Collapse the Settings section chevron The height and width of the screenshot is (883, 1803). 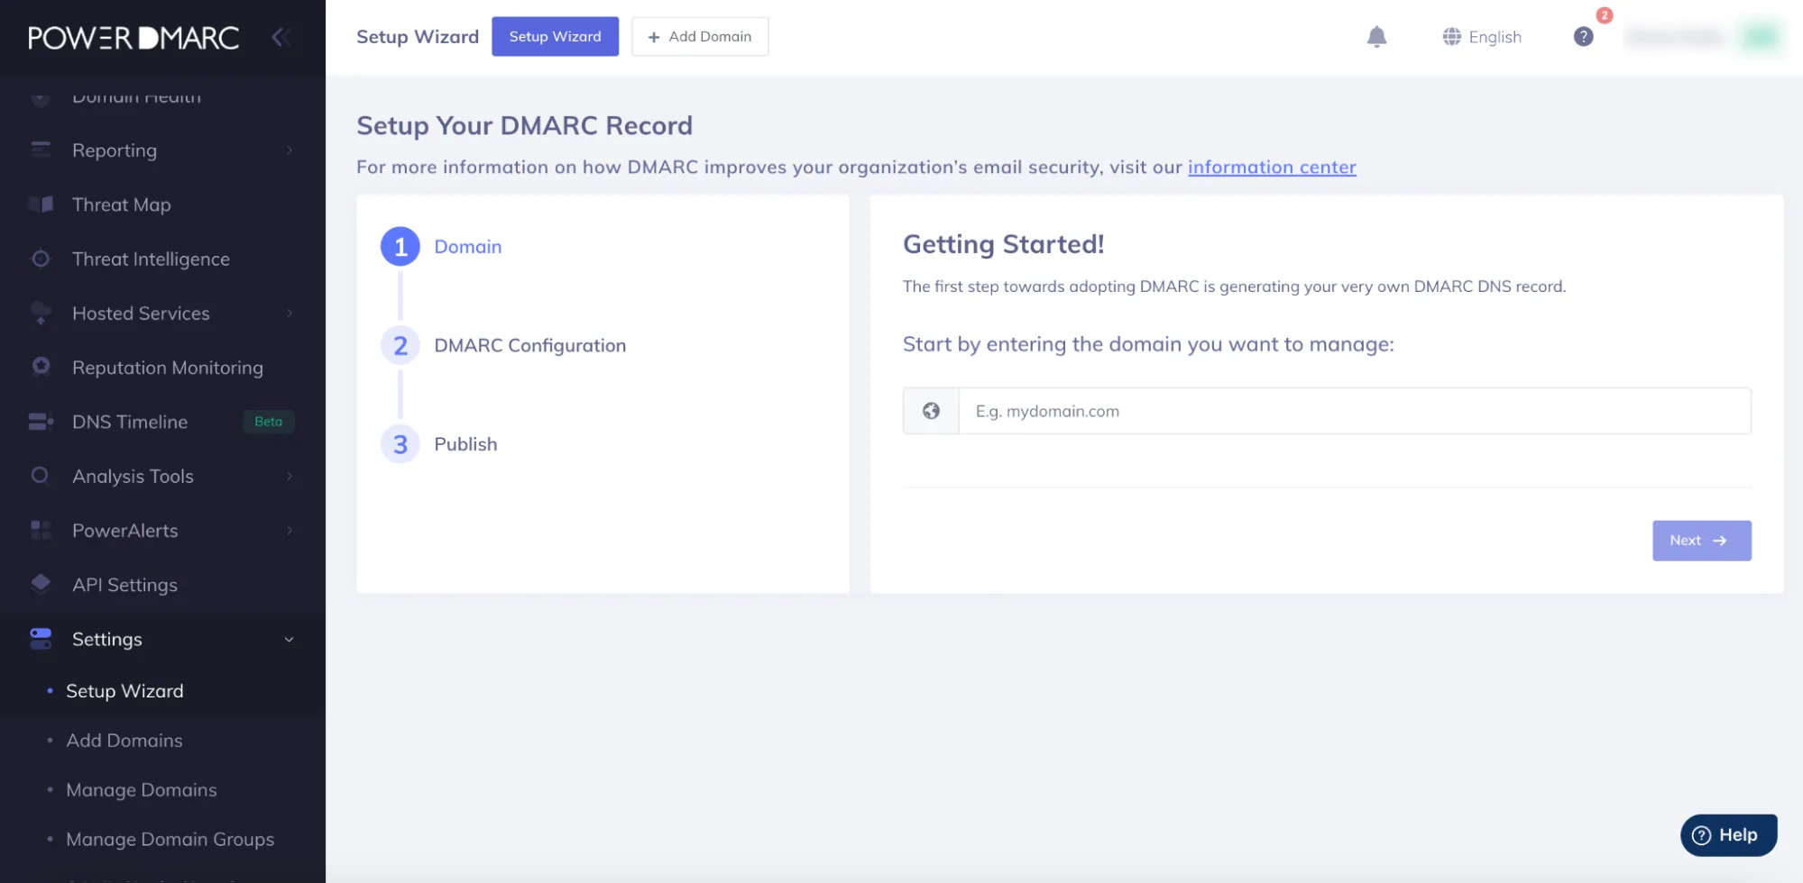(290, 640)
